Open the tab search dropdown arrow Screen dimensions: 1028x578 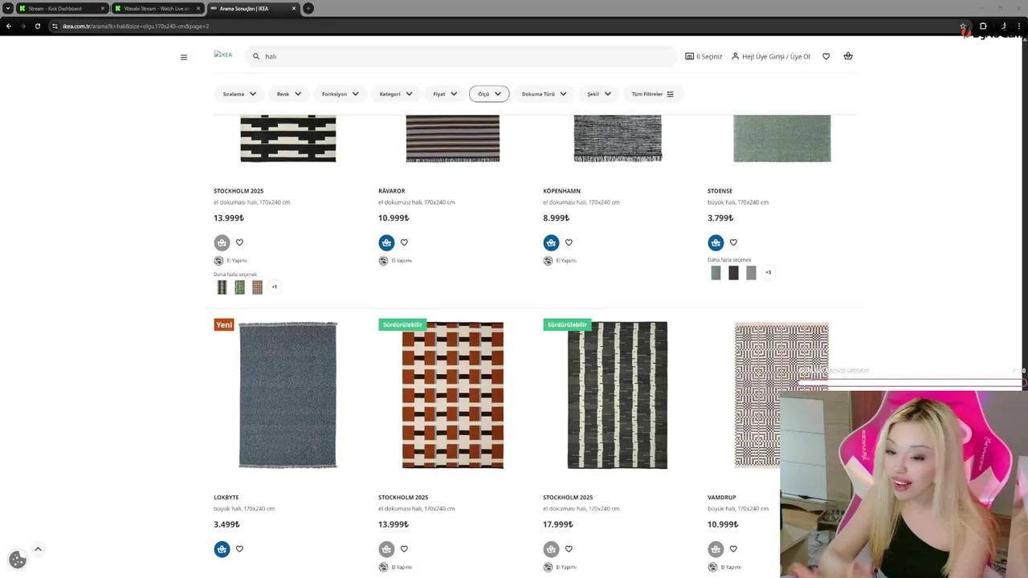click(x=7, y=8)
